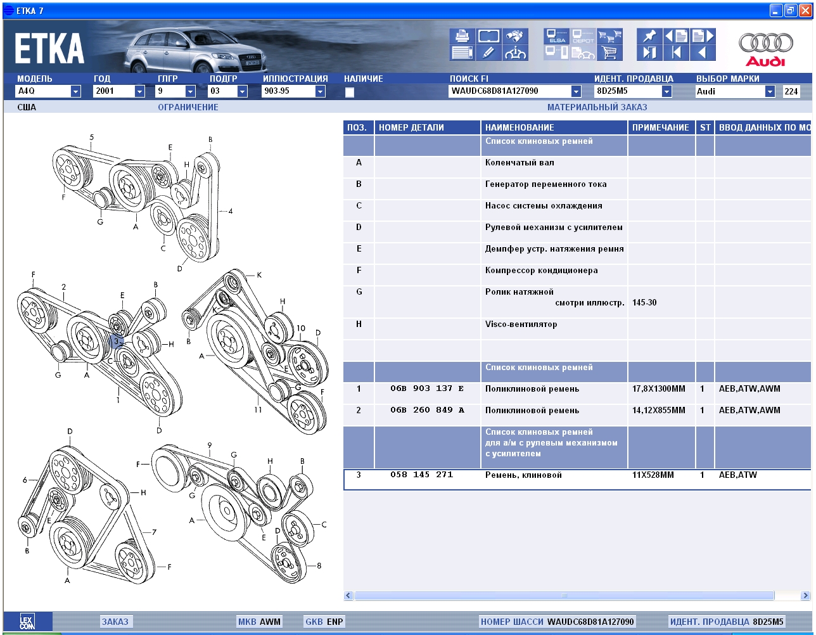
Task: Click the frame rectangle icon beside the printer
Action: [x=488, y=36]
